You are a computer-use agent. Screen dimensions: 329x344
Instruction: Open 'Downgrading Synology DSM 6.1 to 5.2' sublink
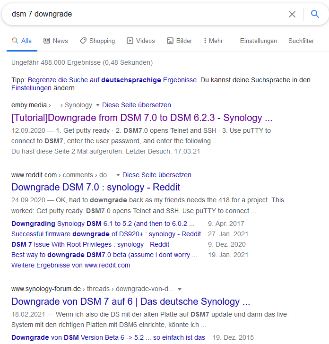(x=103, y=224)
